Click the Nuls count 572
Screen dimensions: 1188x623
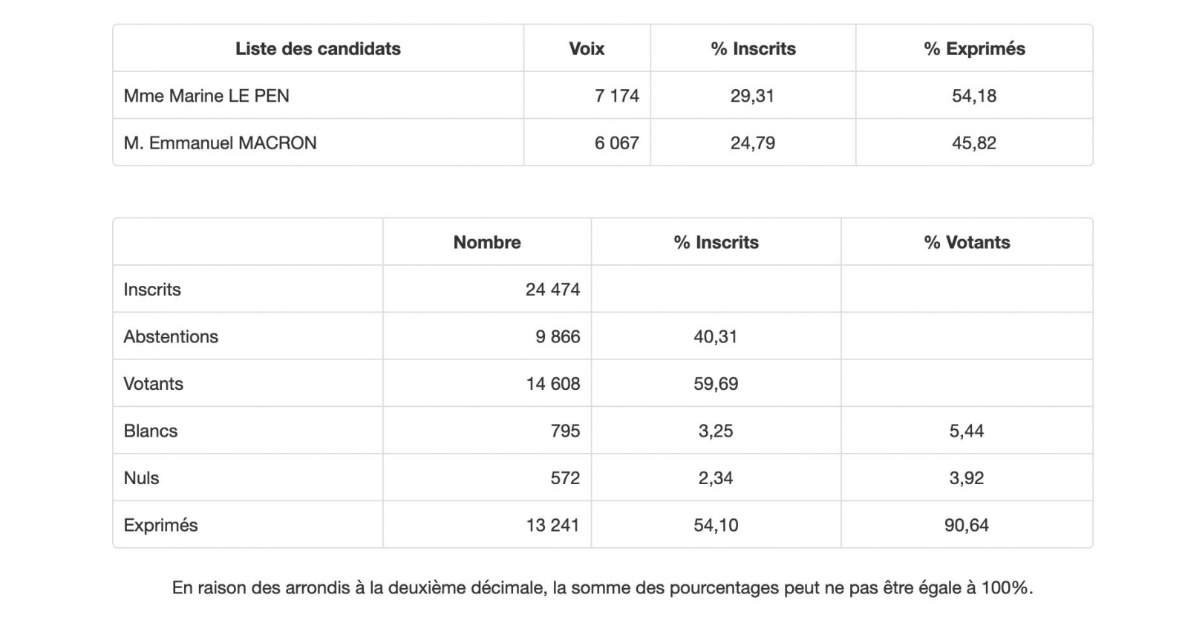[565, 478]
